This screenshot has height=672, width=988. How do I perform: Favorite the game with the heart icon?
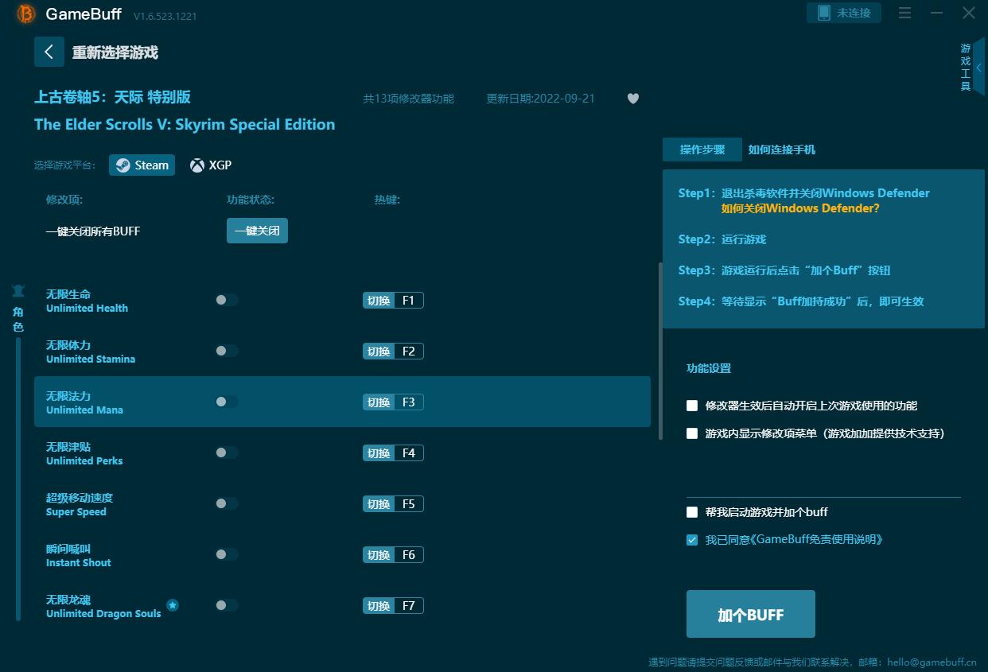coord(633,99)
